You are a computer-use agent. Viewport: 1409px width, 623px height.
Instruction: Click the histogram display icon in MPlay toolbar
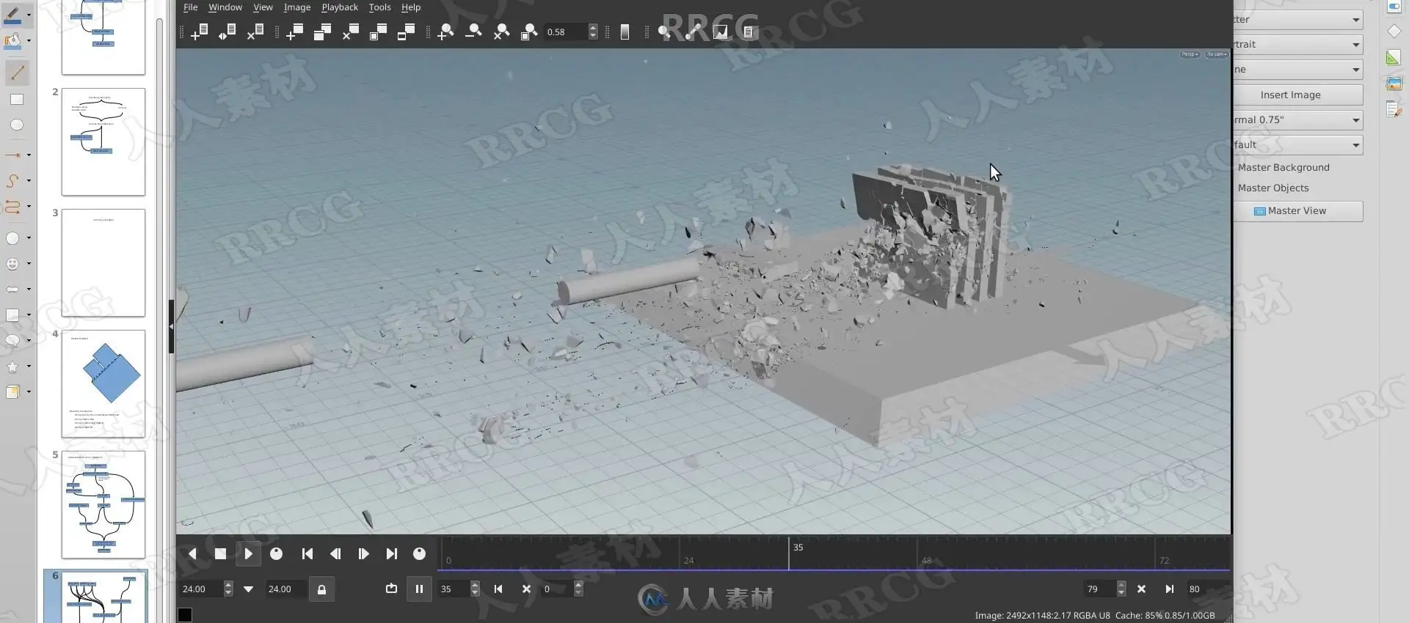click(x=721, y=32)
